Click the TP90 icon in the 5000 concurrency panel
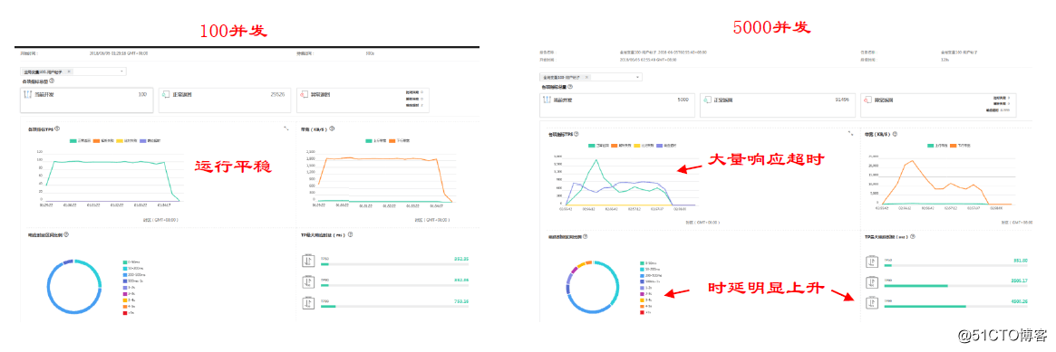The height and width of the screenshot is (352, 1056). click(871, 283)
